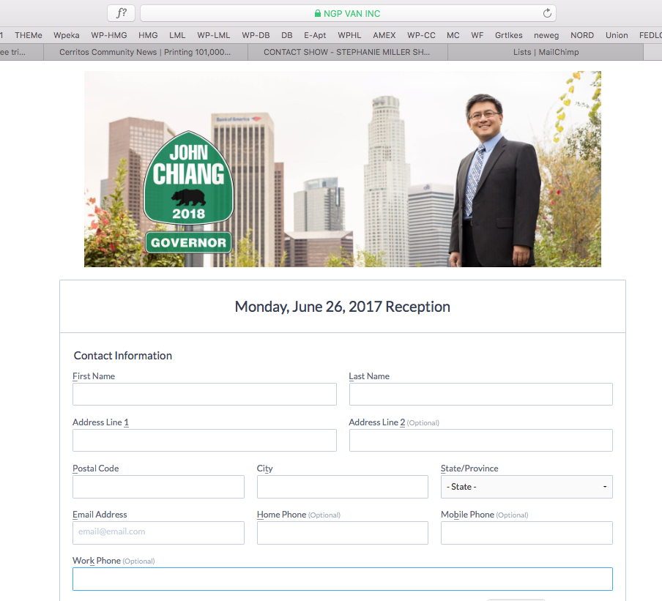Open the neweg bookmark
The image size is (662, 601).
(546, 35)
